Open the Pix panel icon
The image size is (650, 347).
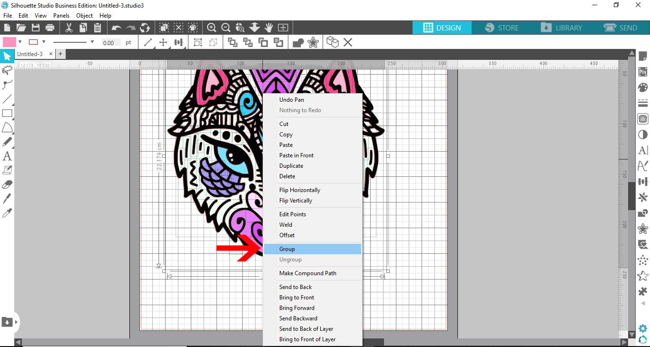pyautogui.click(x=643, y=72)
